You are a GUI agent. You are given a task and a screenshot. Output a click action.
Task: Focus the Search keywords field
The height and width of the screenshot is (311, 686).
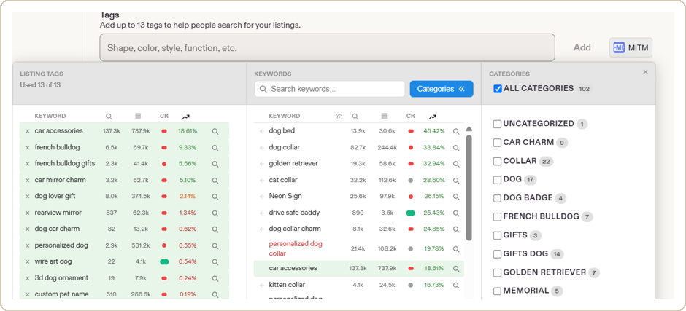[329, 89]
